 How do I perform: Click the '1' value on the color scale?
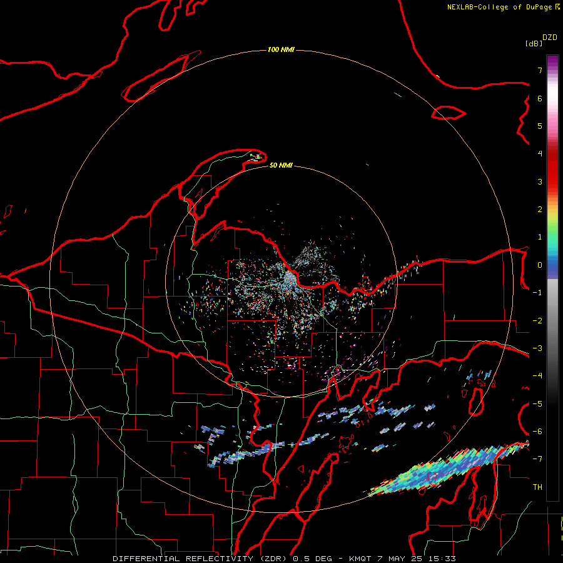point(540,237)
